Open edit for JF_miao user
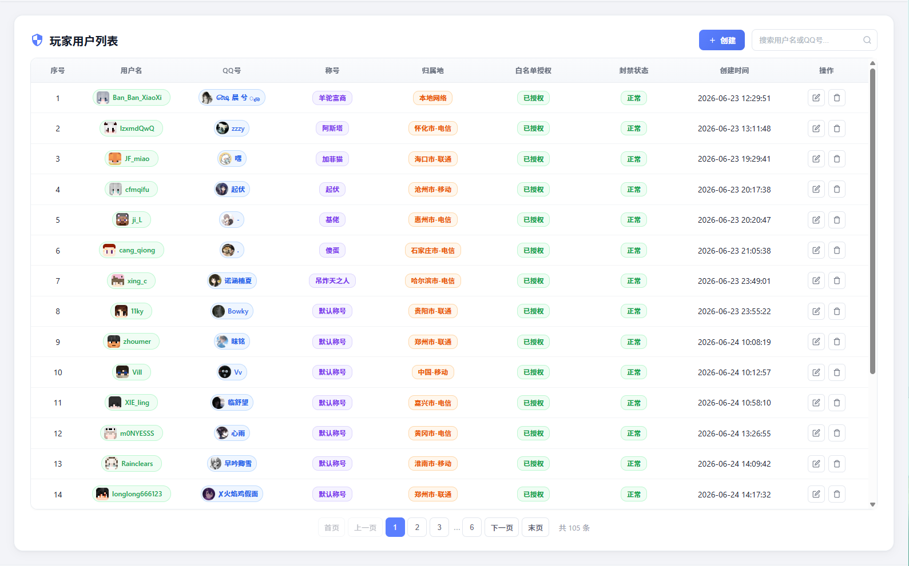909x566 pixels. [x=816, y=159]
